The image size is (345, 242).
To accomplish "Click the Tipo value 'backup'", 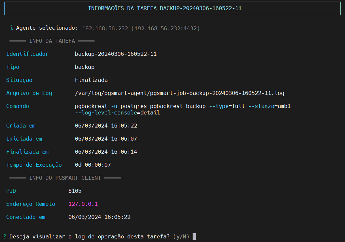I will click(x=85, y=67).
